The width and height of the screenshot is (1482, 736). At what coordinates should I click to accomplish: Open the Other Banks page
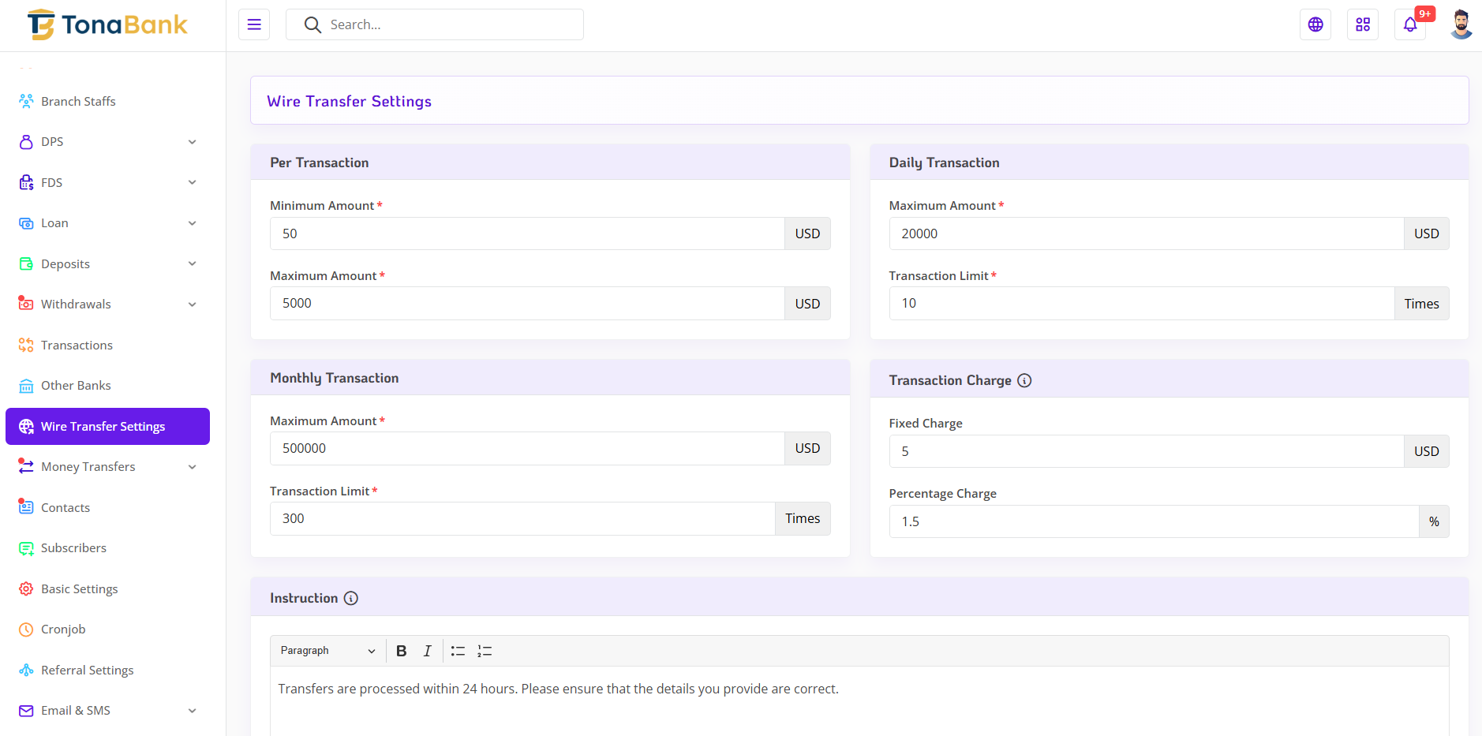pos(76,386)
